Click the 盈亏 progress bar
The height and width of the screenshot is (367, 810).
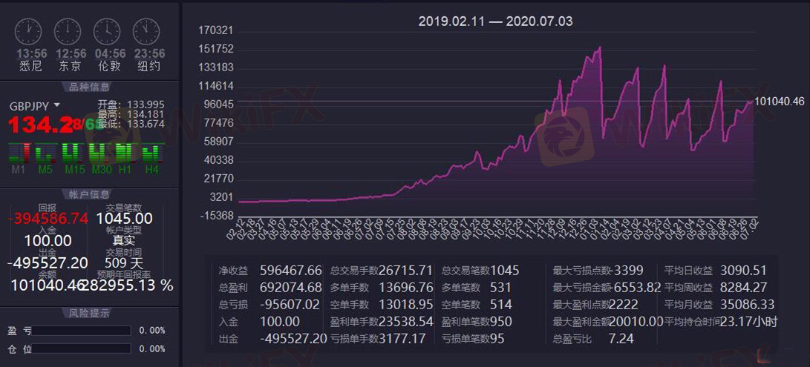[x=81, y=331]
